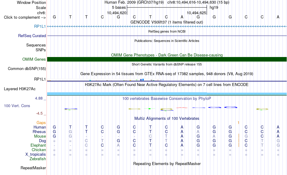Screen dimensions: 287x175
Task: Click the 'Scale' track label
Action: [41, 8]
